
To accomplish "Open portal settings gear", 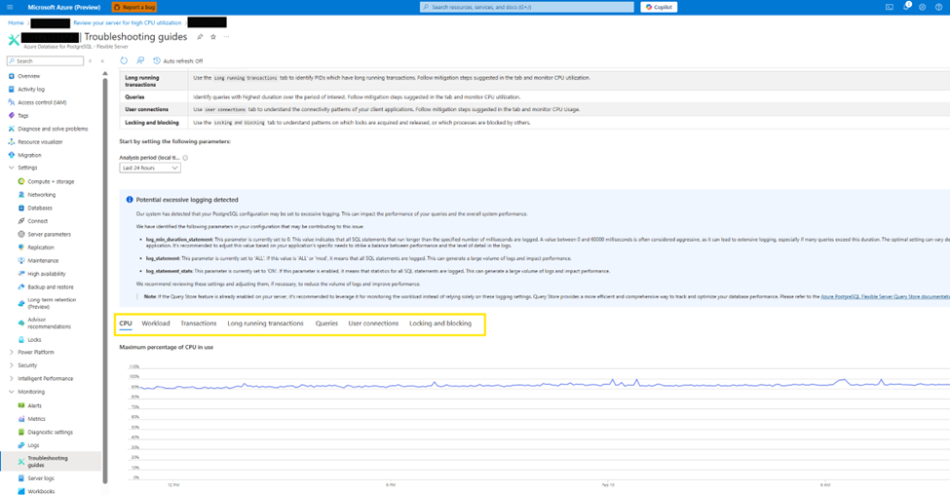I will (x=922, y=7).
